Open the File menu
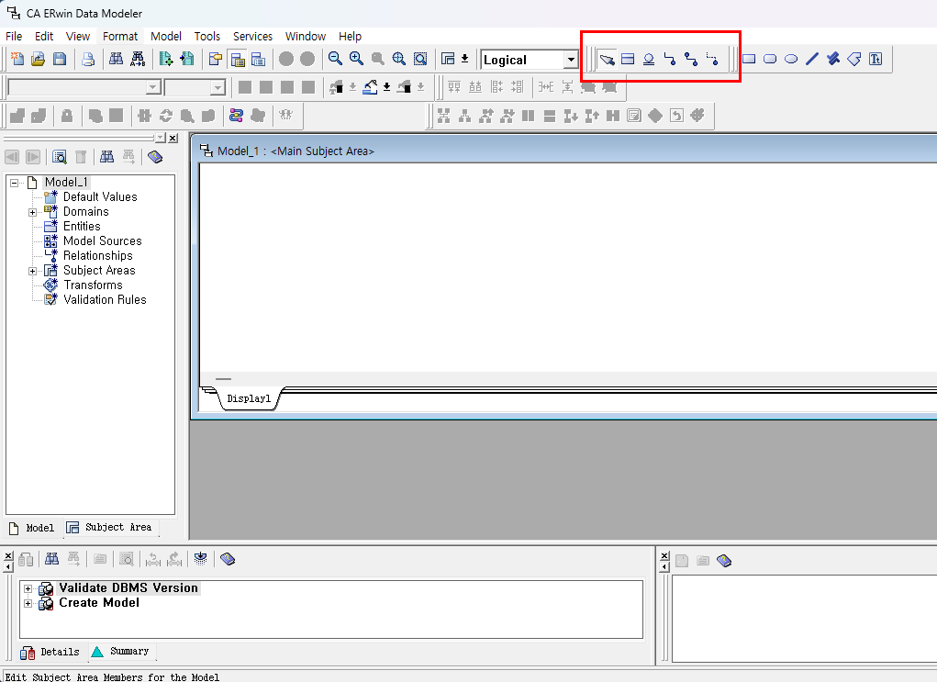937x682 pixels. click(x=14, y=37)
